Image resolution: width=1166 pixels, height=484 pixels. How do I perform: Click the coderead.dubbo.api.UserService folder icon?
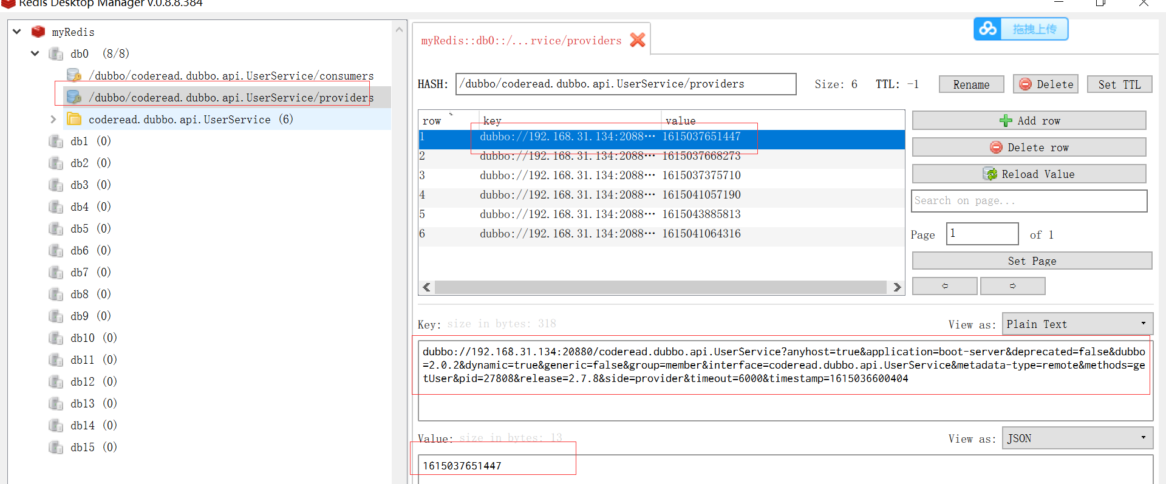pos(74,119)
